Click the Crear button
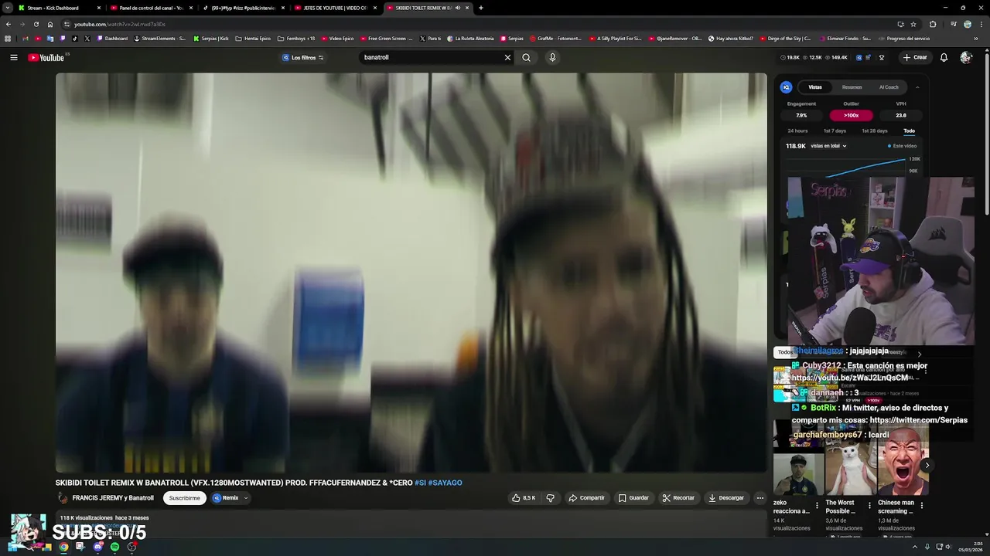990x556 pixels. pyautogui.click(x=915, y=57)
